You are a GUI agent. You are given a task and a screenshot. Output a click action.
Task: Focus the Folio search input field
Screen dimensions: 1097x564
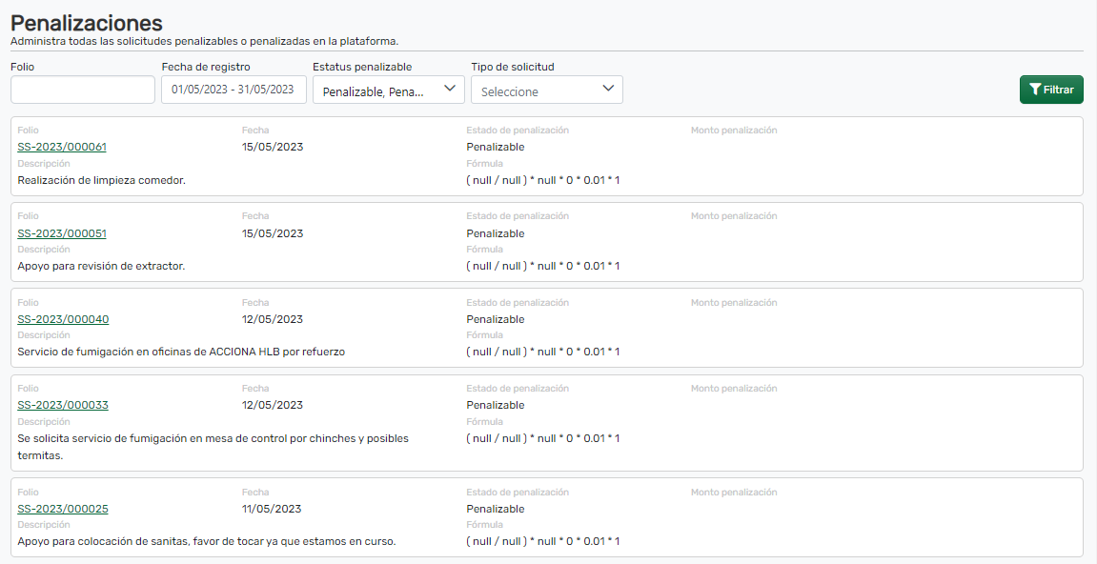tap(83, 90)
